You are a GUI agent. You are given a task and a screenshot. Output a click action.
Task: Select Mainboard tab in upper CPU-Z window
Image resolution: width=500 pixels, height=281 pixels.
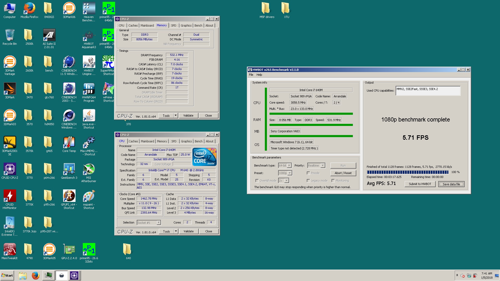click(147, 25)
